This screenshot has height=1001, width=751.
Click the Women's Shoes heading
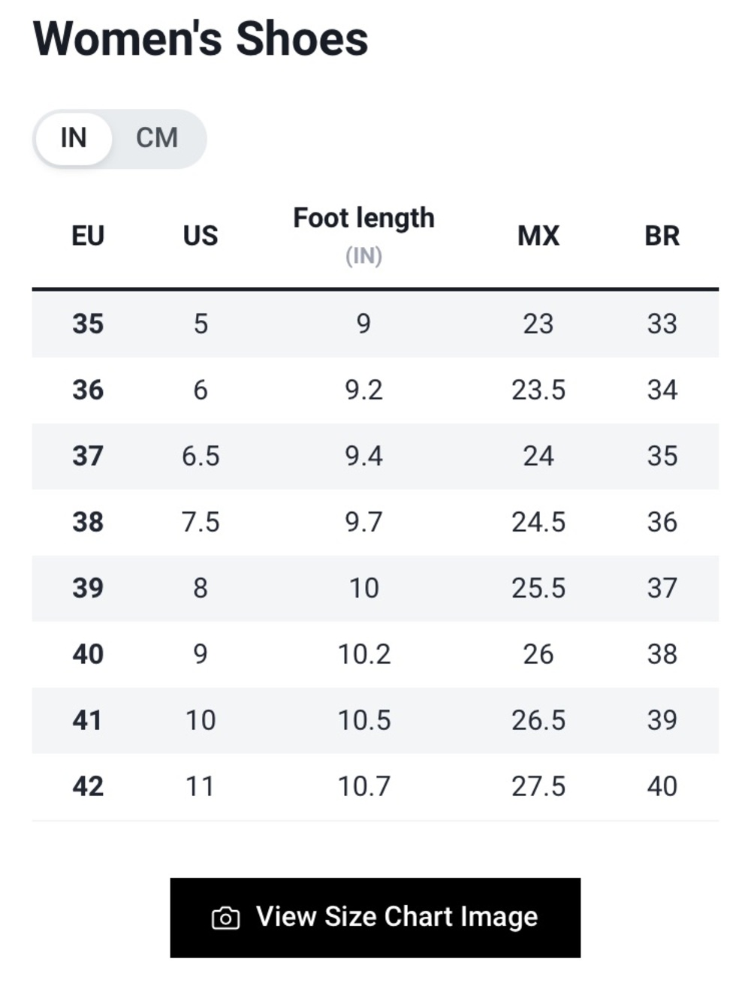pos(201,38)
